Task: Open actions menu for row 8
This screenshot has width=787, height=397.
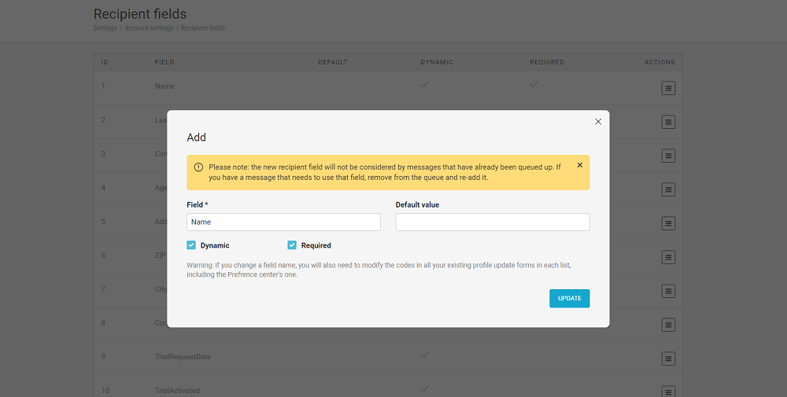Action: [668, 325]
